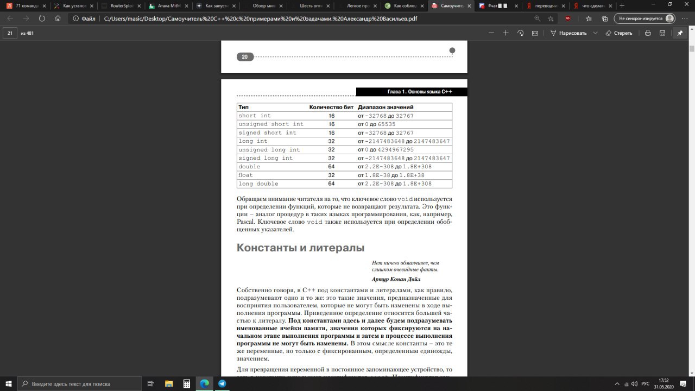
Task: Click the page number 20 badge
Action: pos(245,56)
